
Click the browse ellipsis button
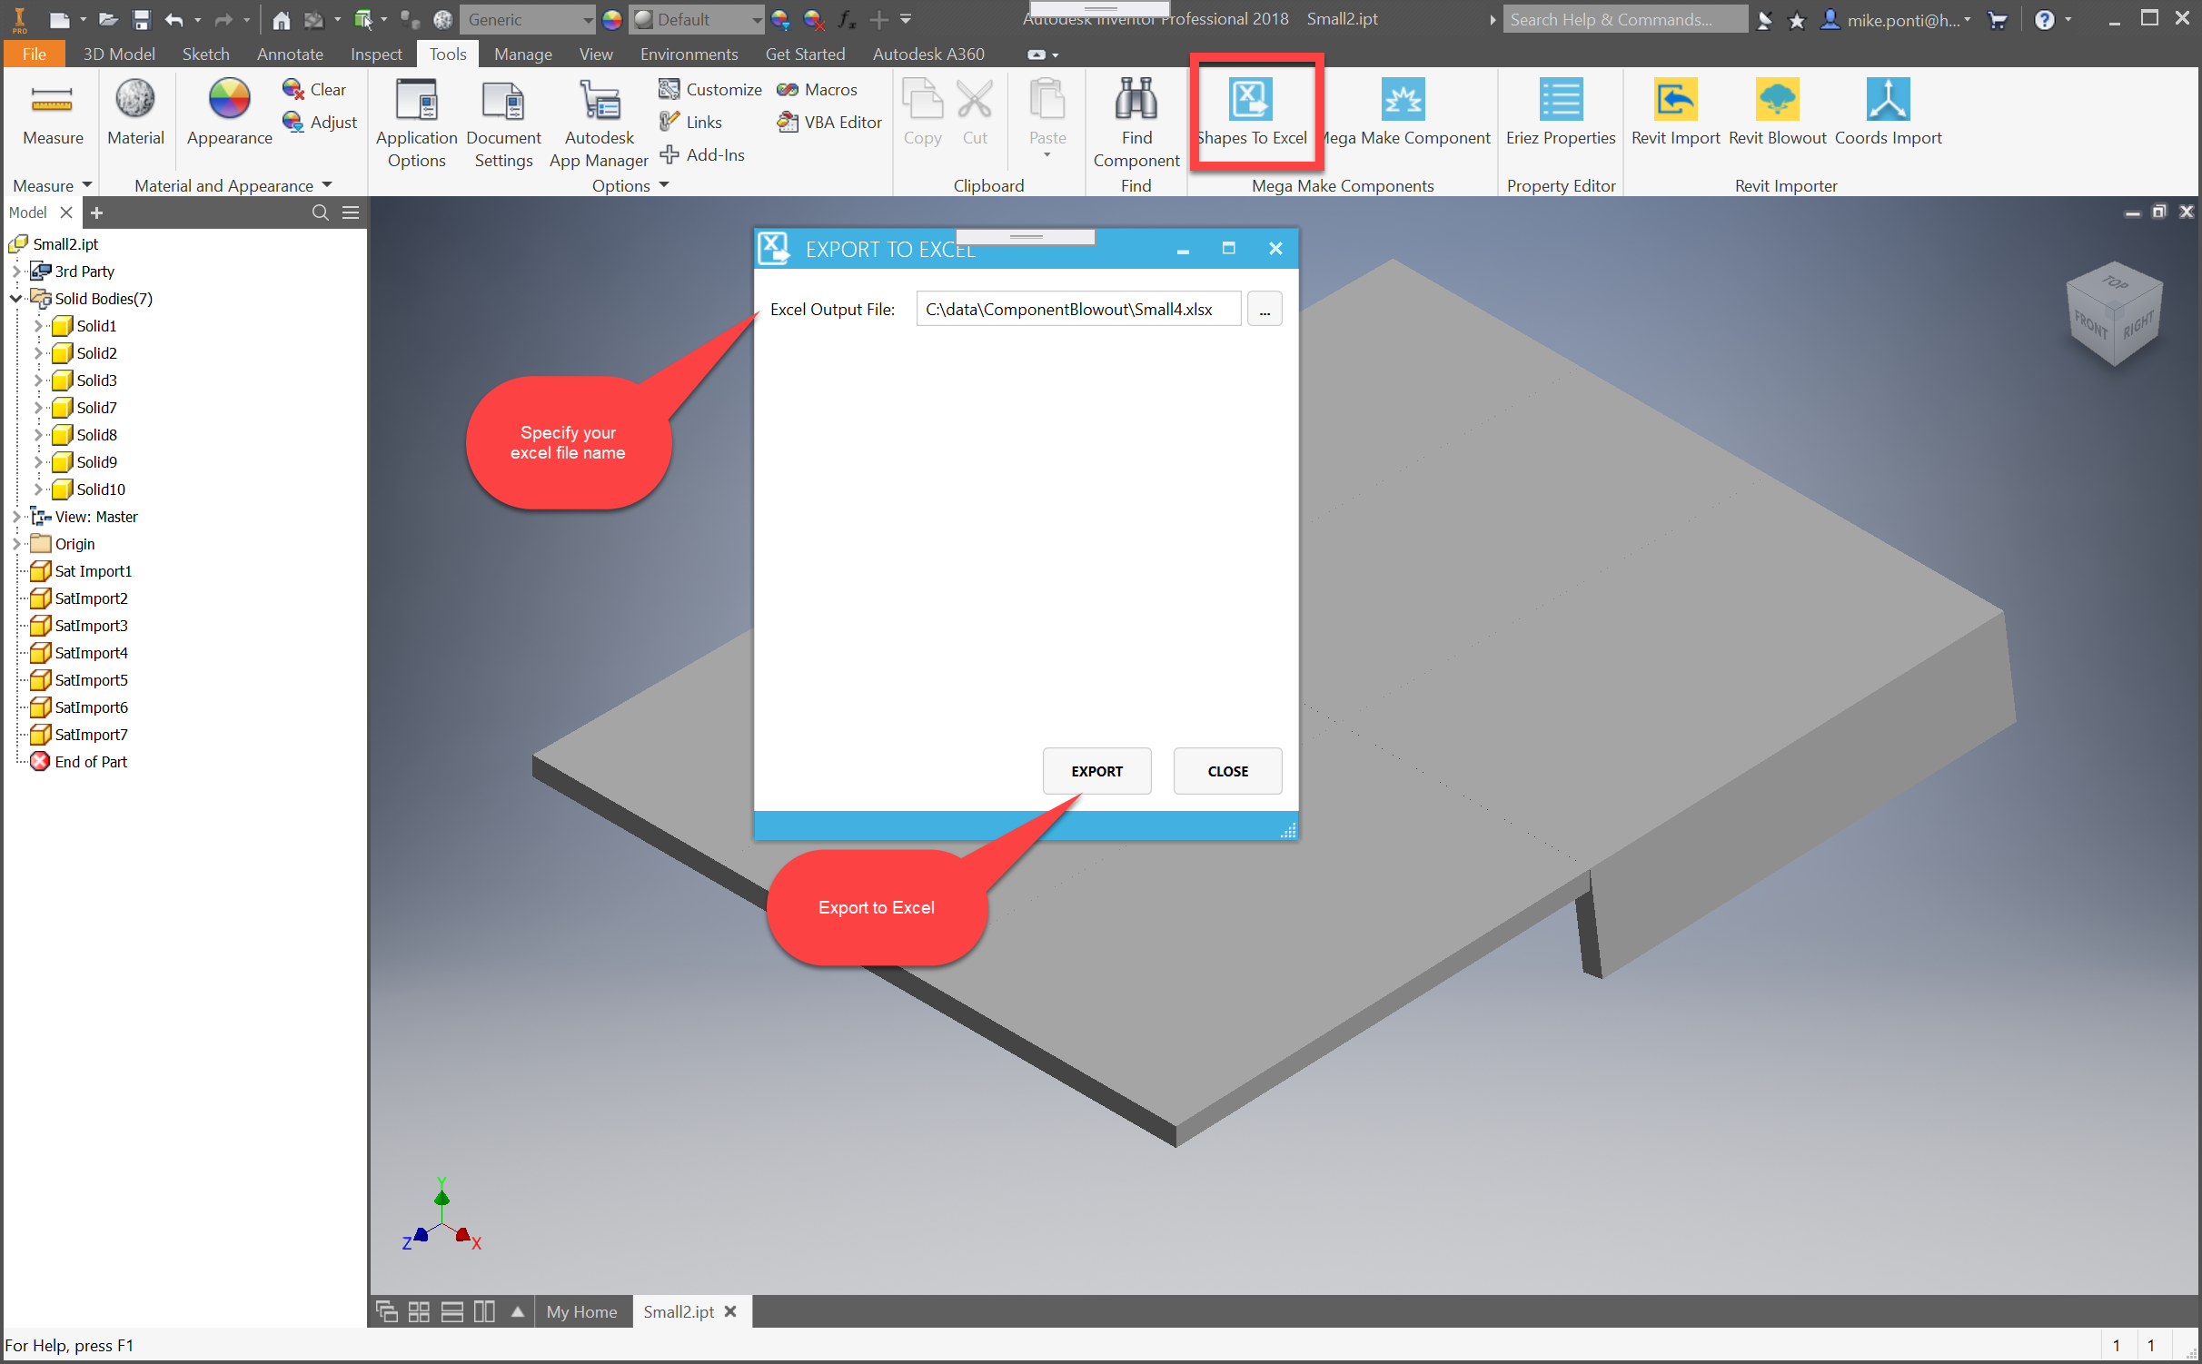(1265, 310)
